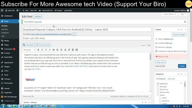The width and height of the screenshot is (192, 108).
Task: Dismiss the Post published notice
Action: 185,22
